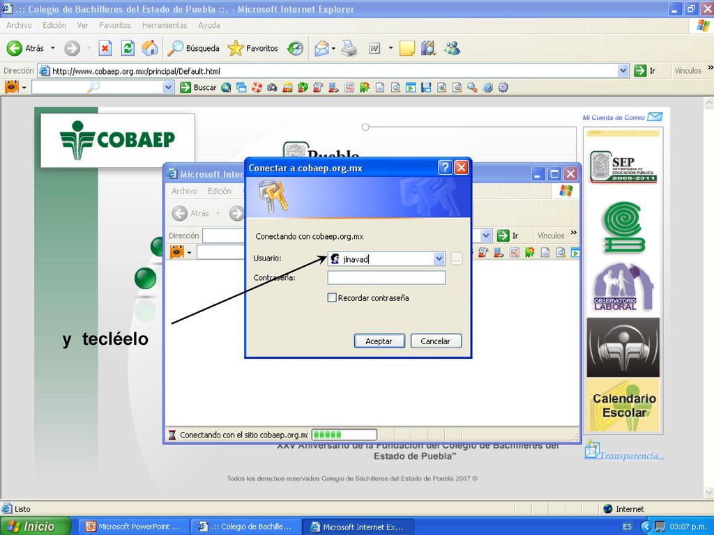Expand the Vínculos chevron in the main window
The height and width of the screenshot is (535, 714).
pyautogui.click(x=710, y=68)
